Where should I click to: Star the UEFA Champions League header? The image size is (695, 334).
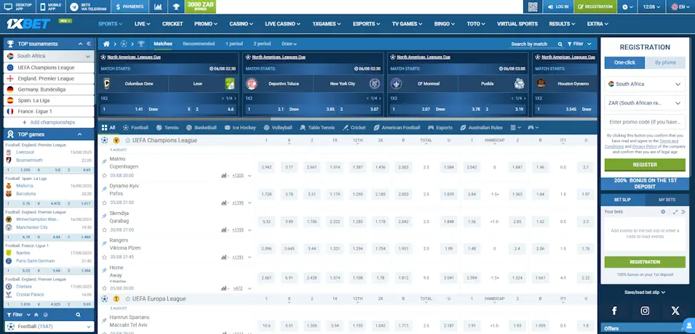click(127, 140)
